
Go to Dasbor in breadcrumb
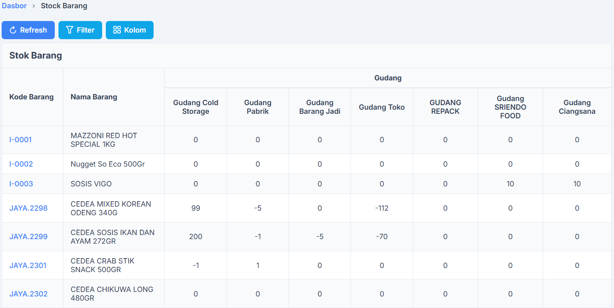coord(14,6)
